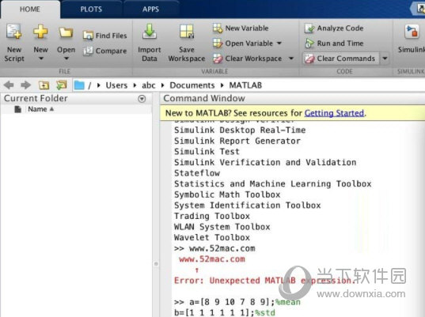
Task: Switch to the PLOTS tab
Action: coord(91,9)
